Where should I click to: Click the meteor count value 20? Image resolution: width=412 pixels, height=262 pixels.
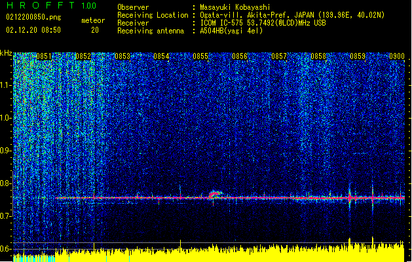pos(95,30)
